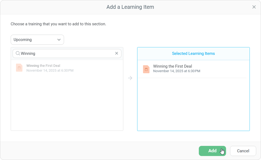This screenshot has width=261, height=160.
Task: Open the Upcoming filter dropdown
Action: [37, 40]
